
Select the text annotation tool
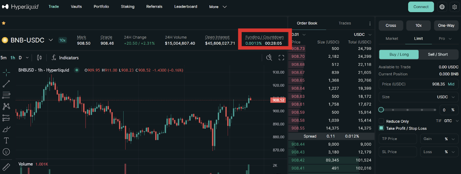(6, 140)
